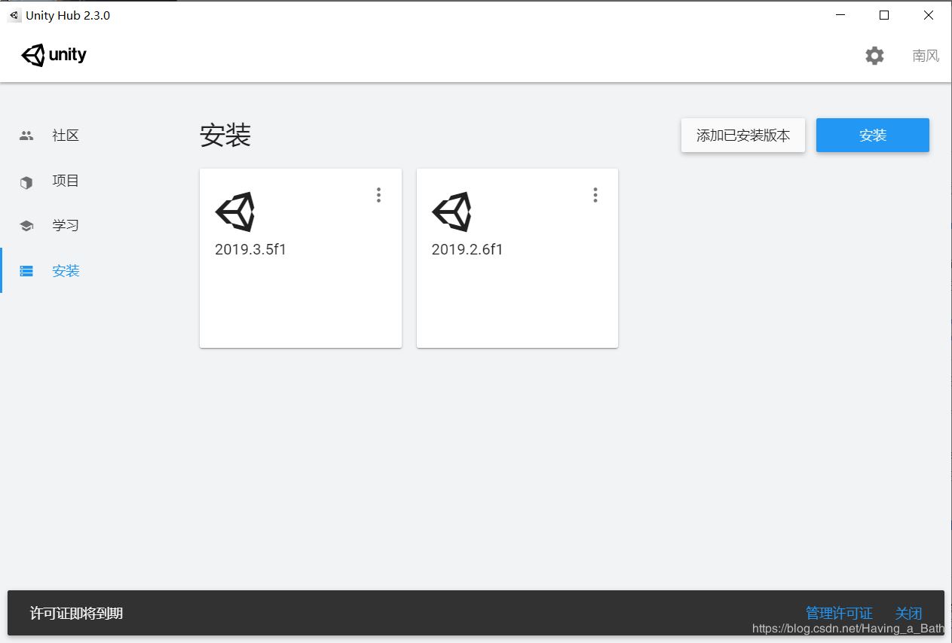Open three-dot menu for 2019.2.6f1
The width and height of the screenshot is (952, 643).
(x=595, y=195)
